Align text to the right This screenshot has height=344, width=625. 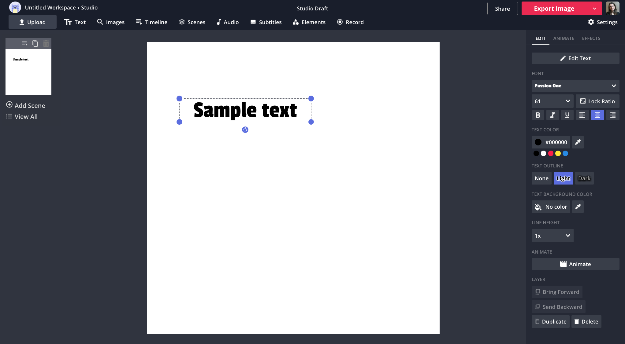(613, 115)
